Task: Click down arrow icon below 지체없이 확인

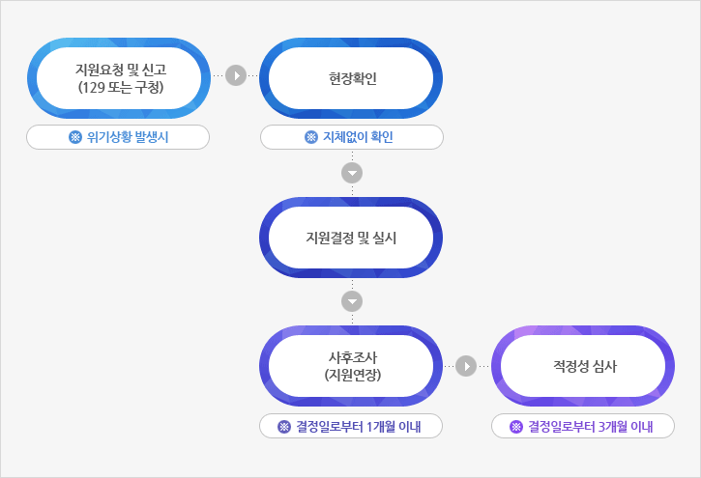Action: tap(352, 173)
